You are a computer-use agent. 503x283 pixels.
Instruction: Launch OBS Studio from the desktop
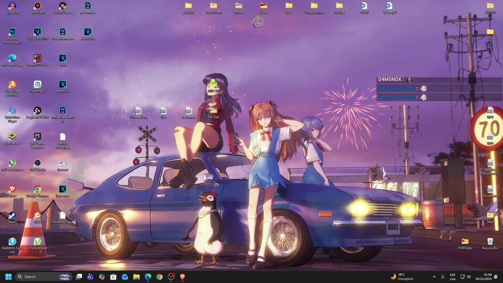[37, 165]
